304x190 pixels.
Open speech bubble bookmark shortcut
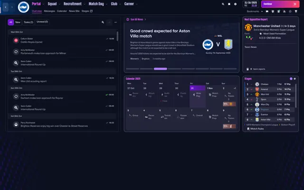(x=267, y=11)
